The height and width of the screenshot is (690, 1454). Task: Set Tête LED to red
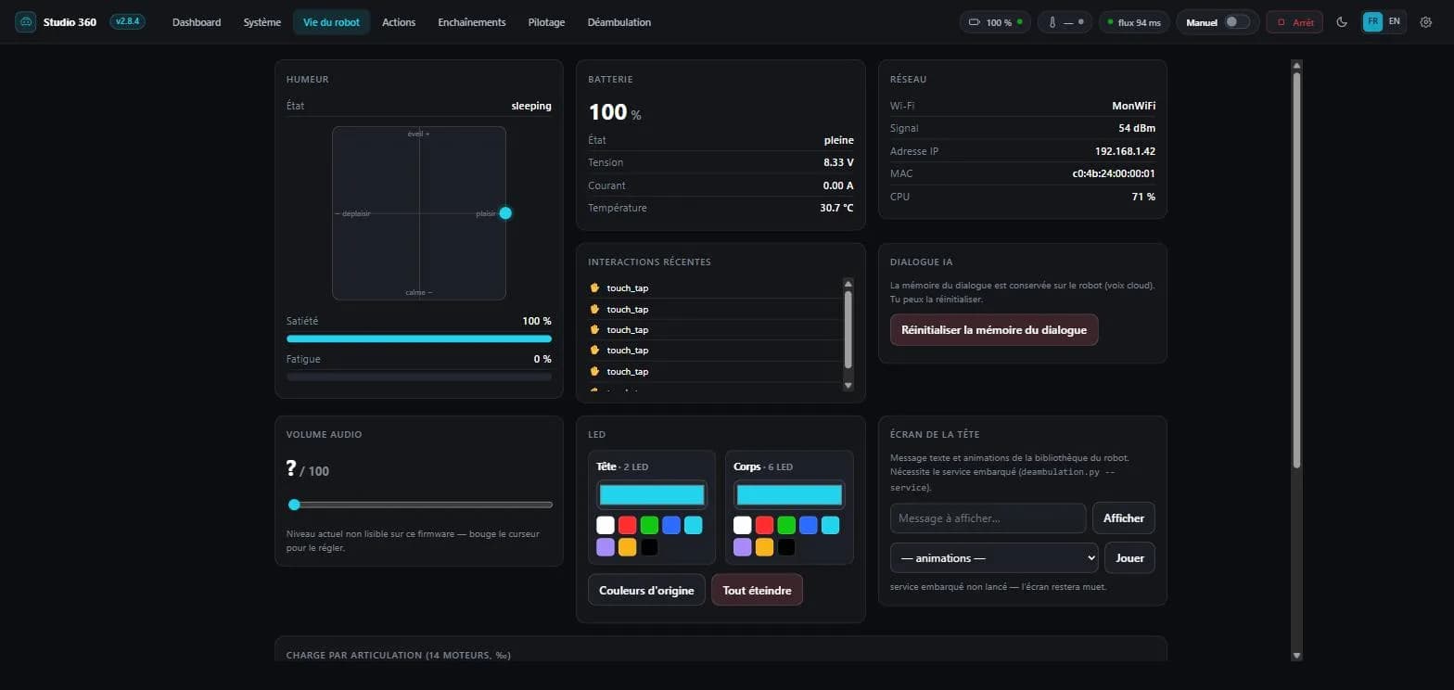(628, 525)
